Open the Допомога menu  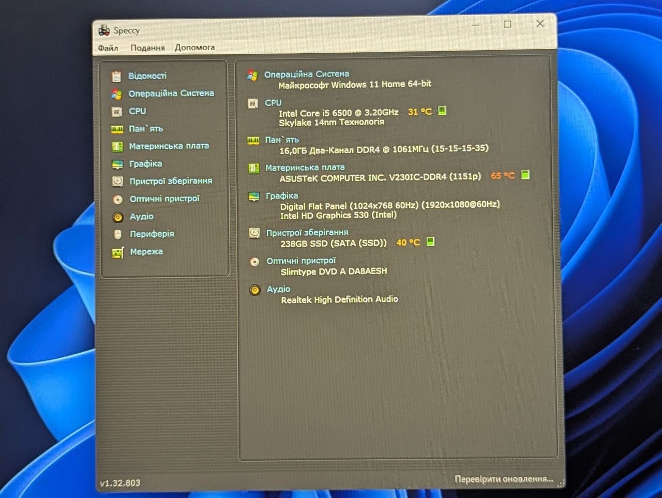[x=194, y=47]
